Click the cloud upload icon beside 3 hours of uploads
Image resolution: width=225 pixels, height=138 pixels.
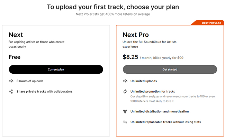(11, 81)
